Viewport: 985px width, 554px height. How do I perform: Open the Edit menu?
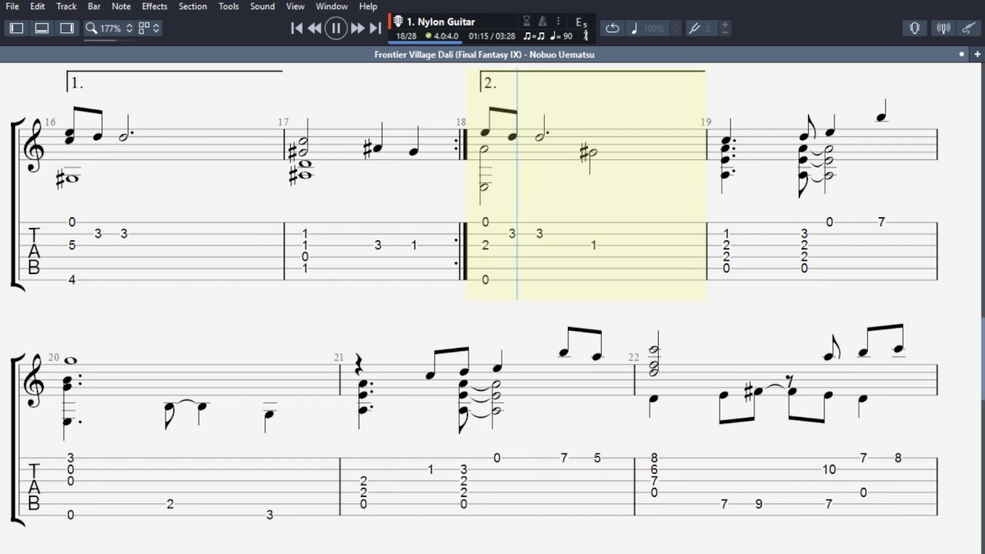tap(37, 6)
